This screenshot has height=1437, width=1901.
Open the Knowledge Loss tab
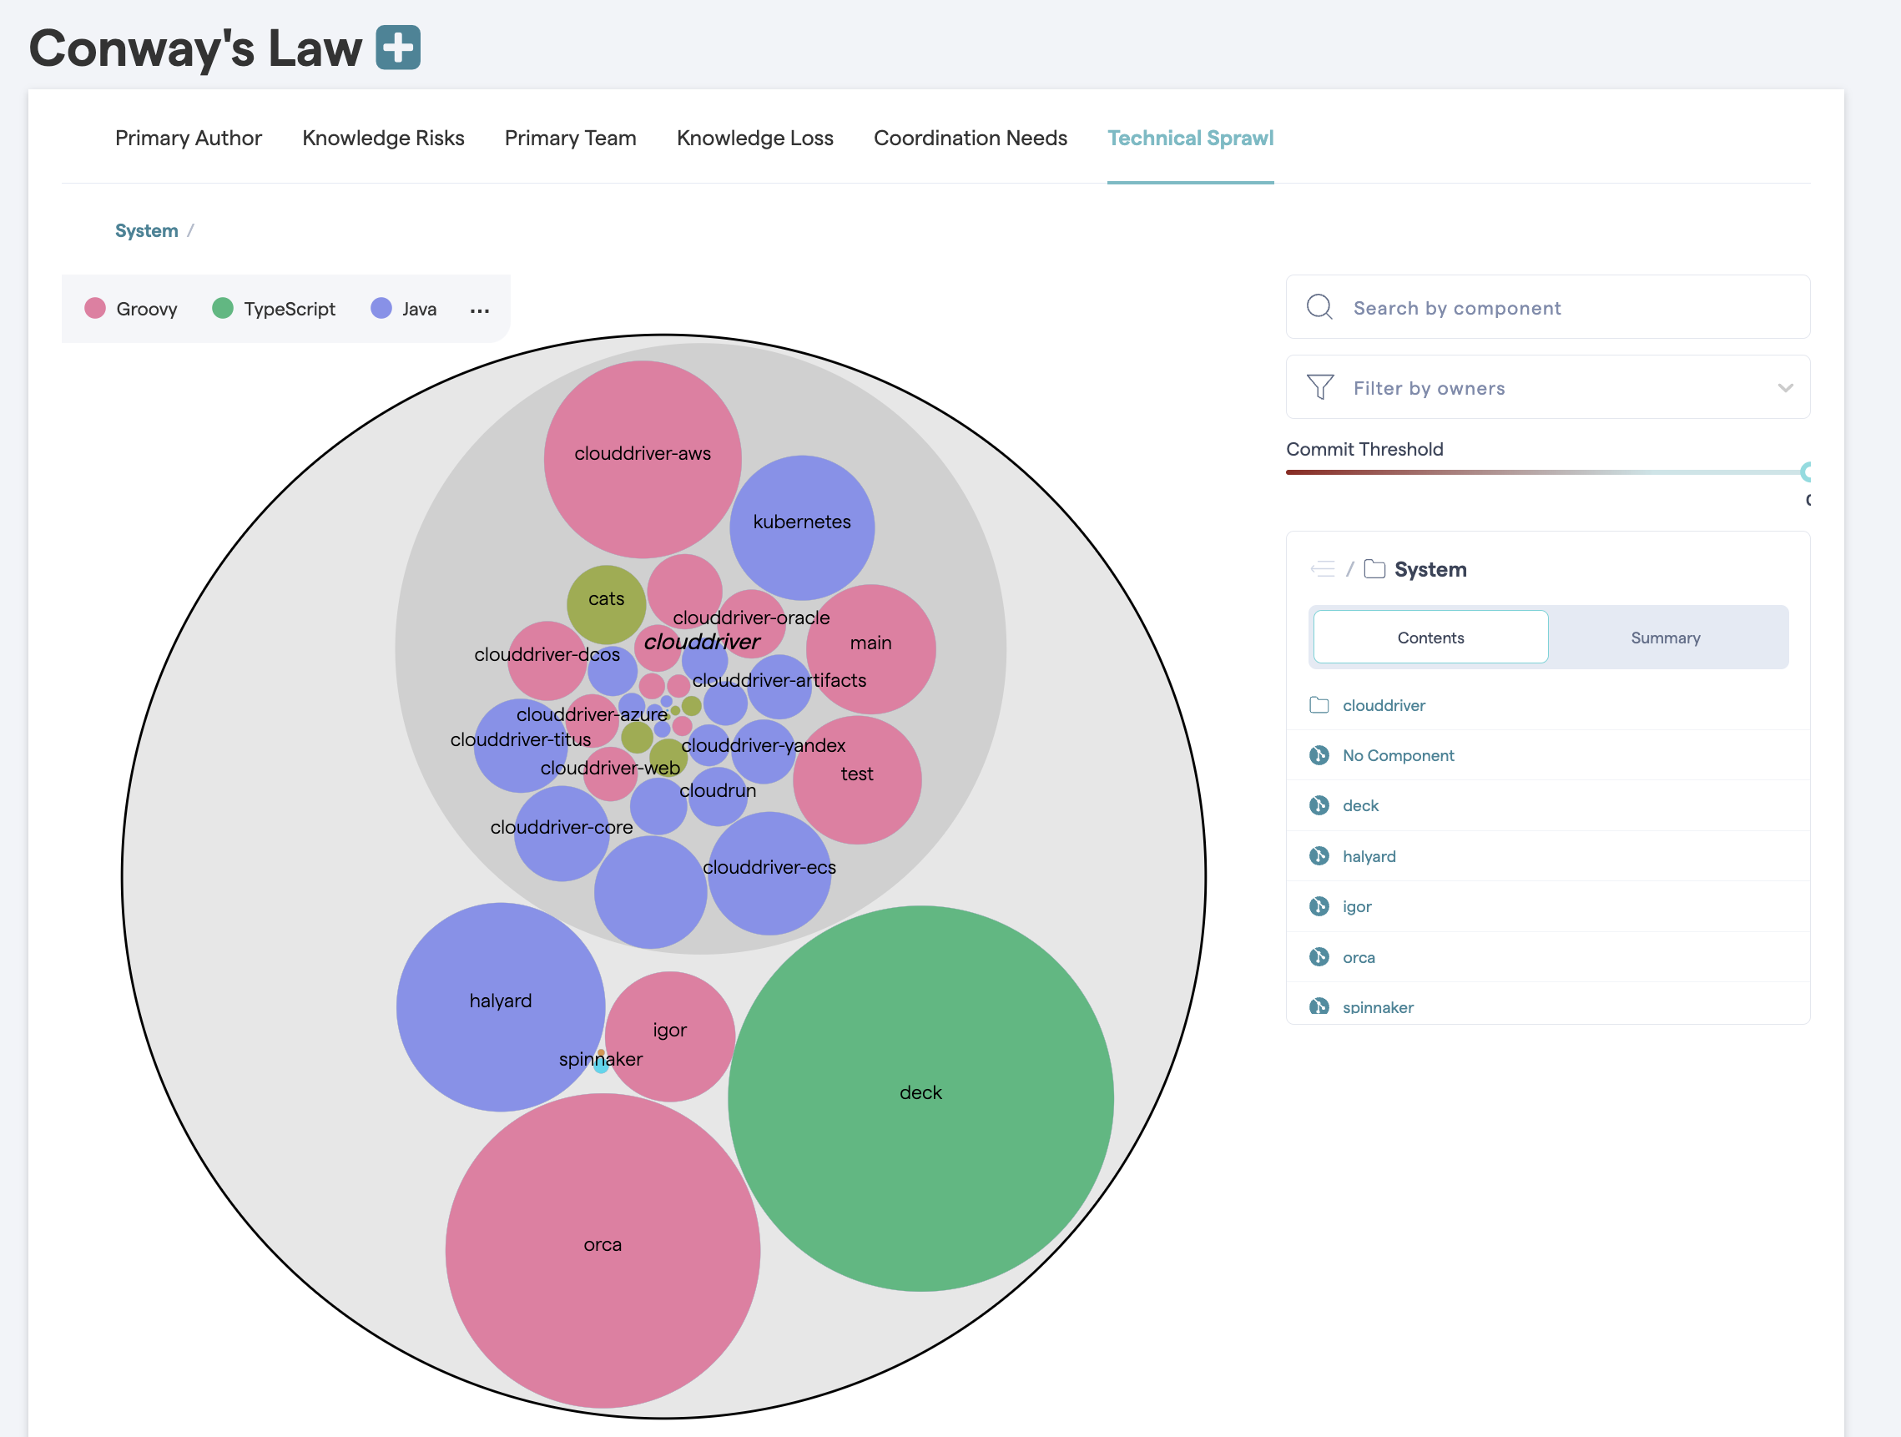click(754, 139)
